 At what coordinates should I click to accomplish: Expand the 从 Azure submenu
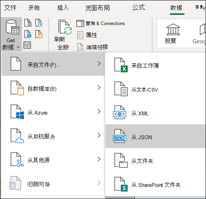click(x=53, y=111)
